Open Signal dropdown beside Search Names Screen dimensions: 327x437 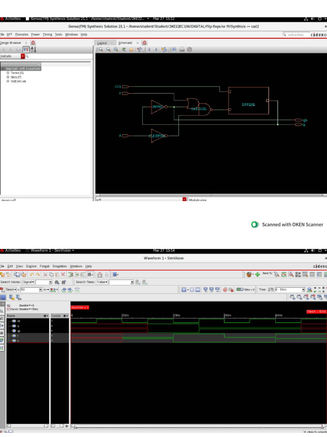pyautogui.click(x=28, y=282)
